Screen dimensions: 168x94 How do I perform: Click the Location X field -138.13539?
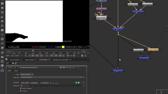25,83
